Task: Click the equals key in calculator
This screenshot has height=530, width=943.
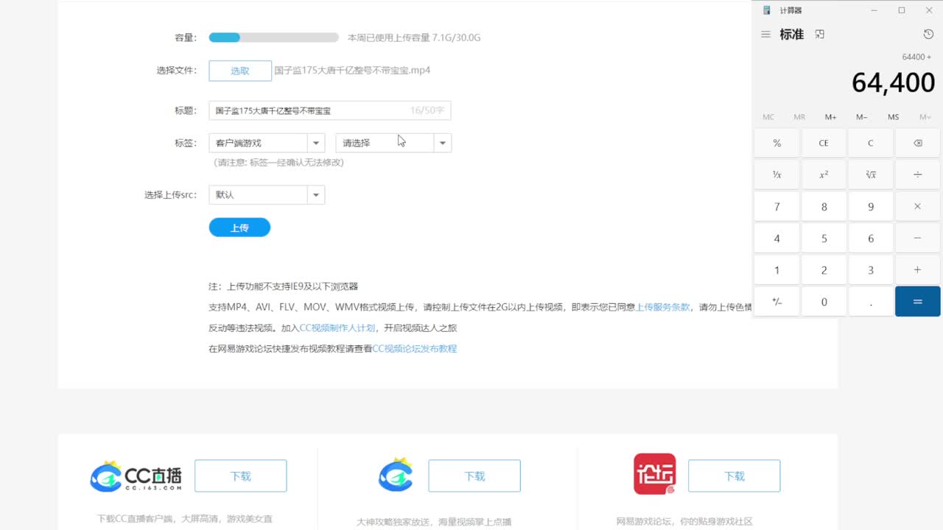Action: pyautogui.click(x=917, y=301)
